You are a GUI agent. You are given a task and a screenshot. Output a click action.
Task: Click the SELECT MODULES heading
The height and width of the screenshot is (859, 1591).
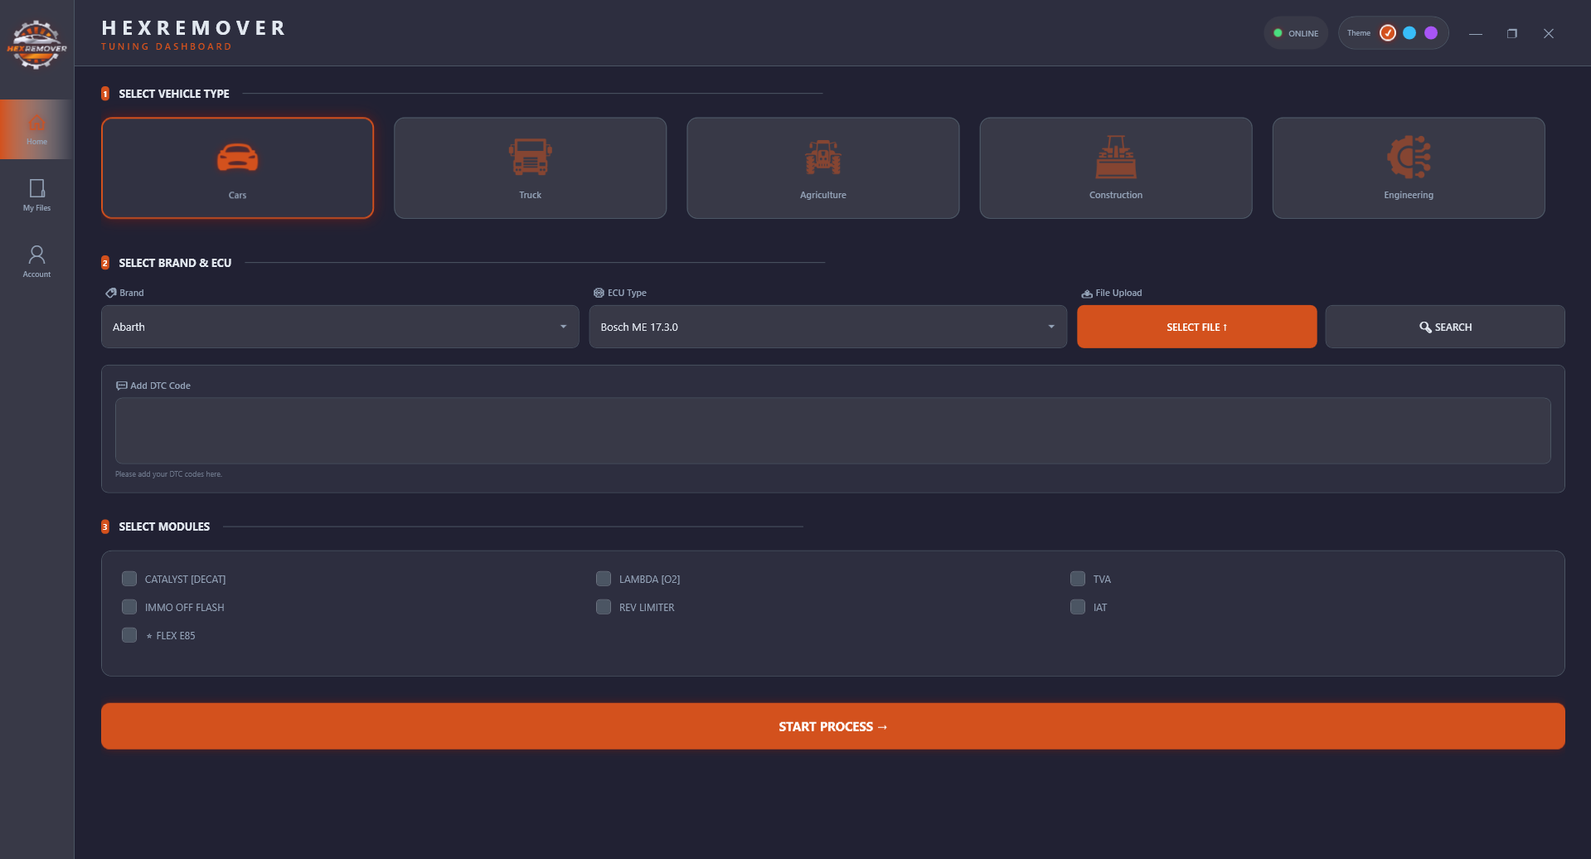tap(164, 527)
